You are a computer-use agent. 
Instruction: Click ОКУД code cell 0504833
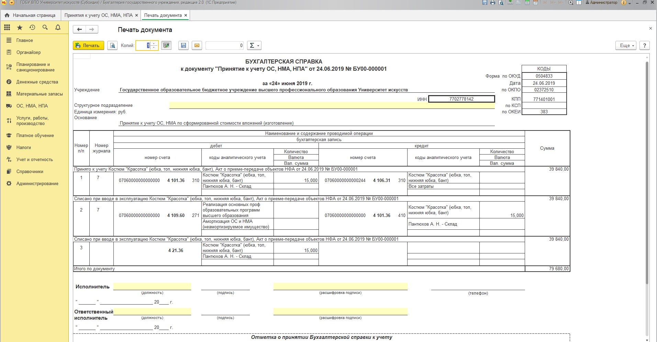point(544,76)
